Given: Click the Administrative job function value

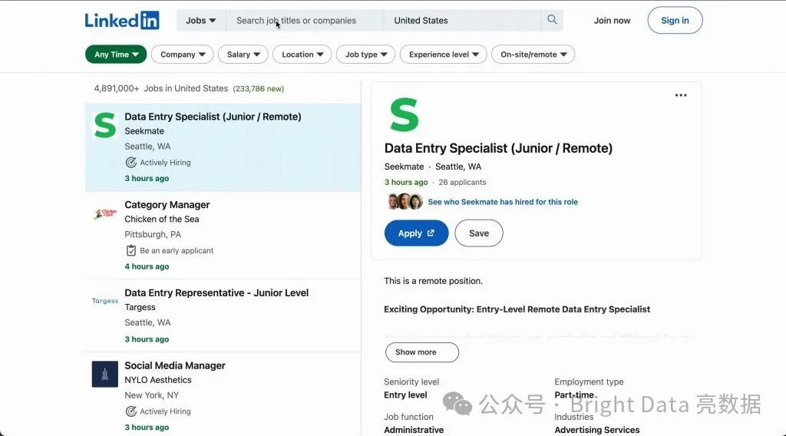Looking at the screenshot, I should (x=414, y=430).
